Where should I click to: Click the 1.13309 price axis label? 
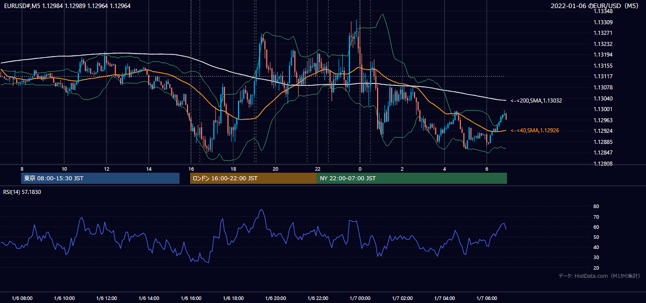pyautogui.click(x=603, y=22)
